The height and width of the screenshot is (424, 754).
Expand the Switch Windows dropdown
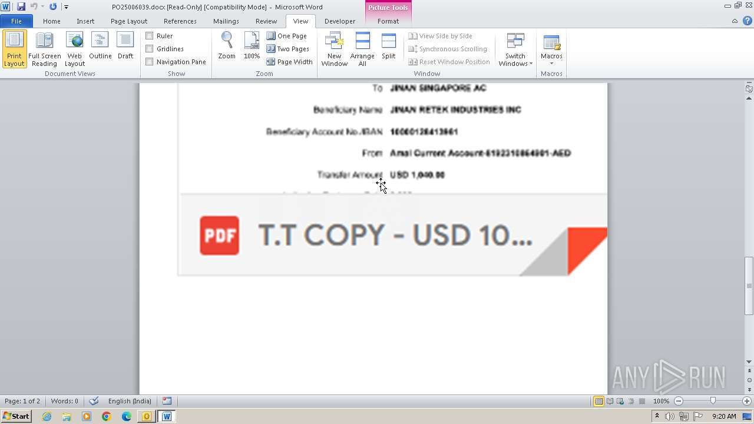click(x=515, y=49)
